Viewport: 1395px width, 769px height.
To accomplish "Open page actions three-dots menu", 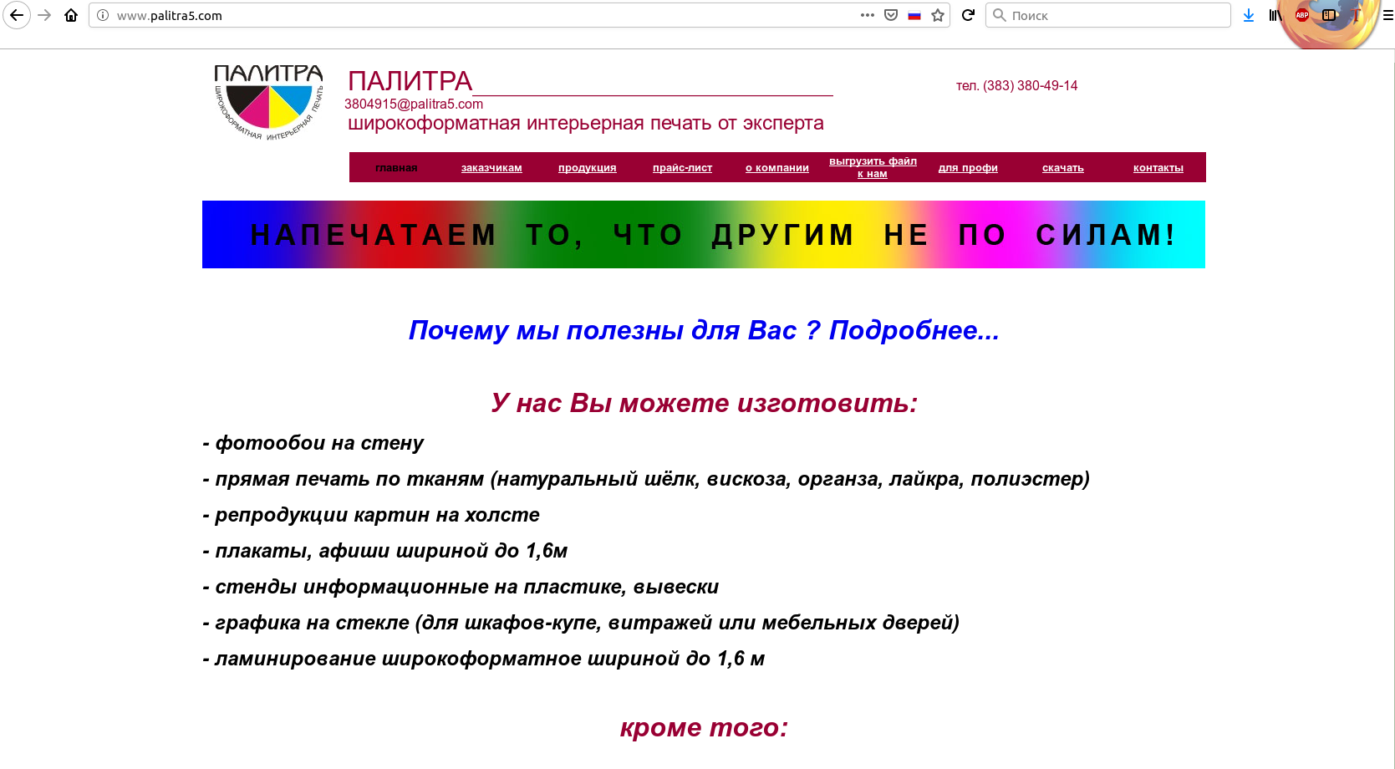I will tap(868, 15).
